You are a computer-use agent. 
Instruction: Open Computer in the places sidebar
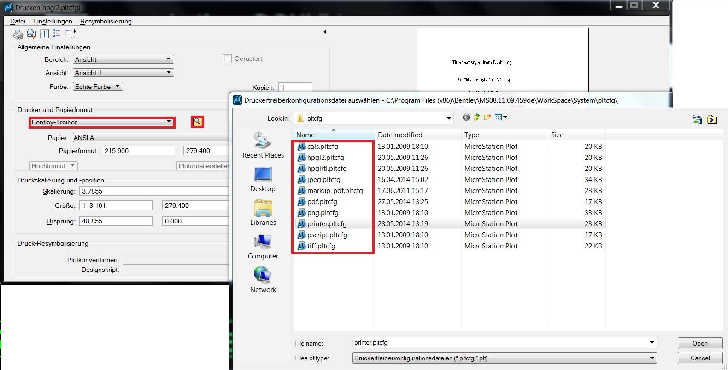(x=263, y=247)
